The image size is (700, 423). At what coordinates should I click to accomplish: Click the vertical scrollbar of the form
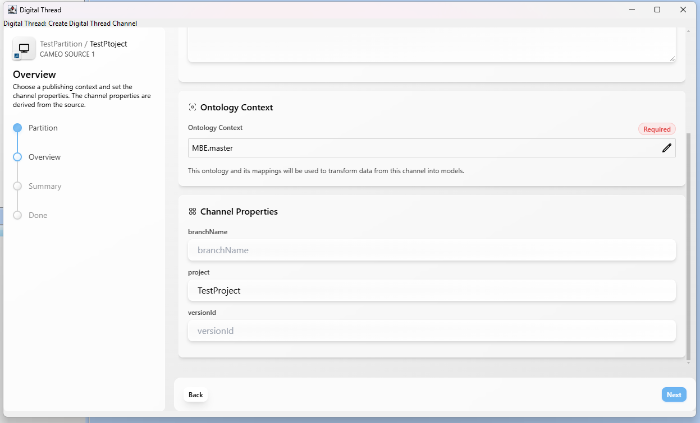pos(689,247)
